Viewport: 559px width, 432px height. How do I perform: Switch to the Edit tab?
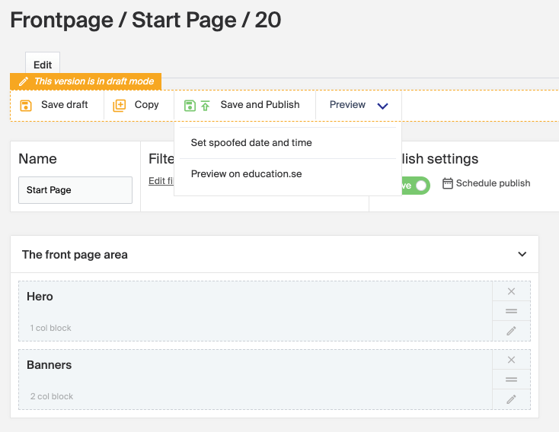point(43,65)
